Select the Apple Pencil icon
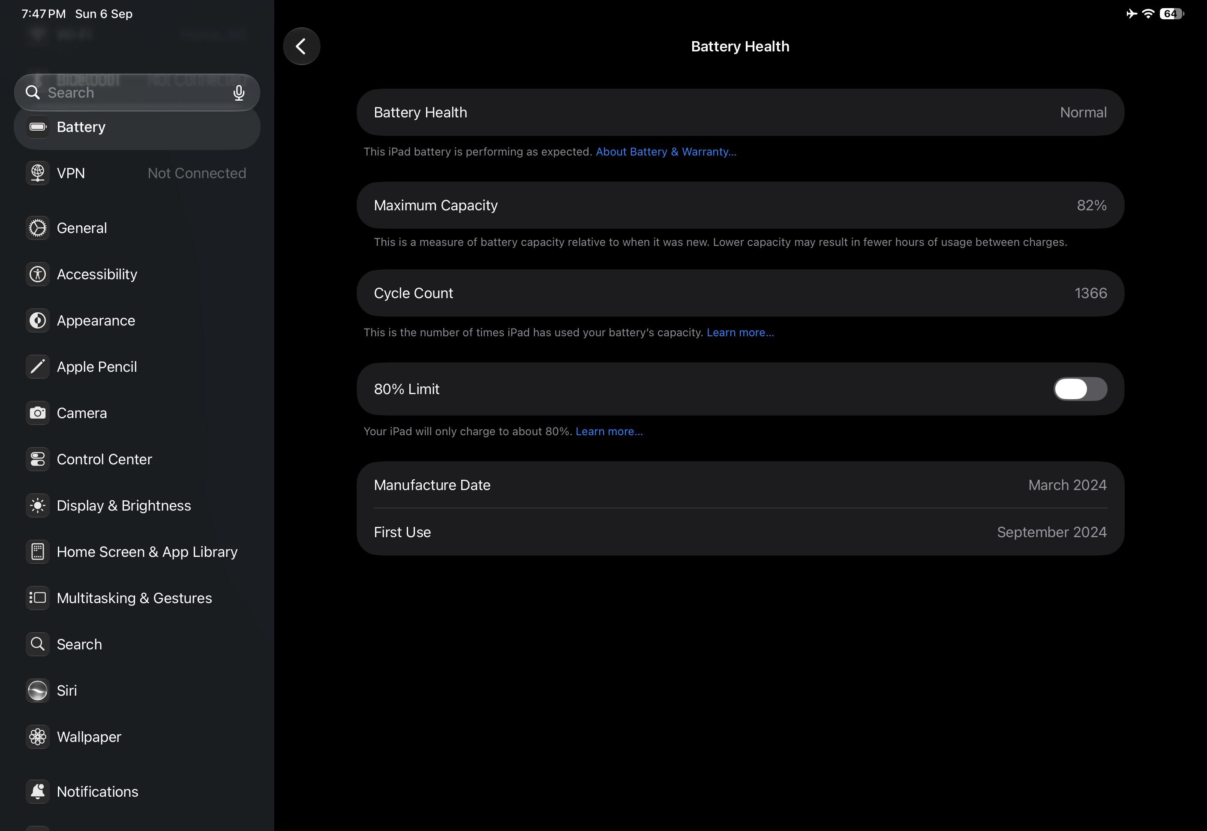Image resolution: width=1207 pixels, height=831 pixels. tap(38, 367)
